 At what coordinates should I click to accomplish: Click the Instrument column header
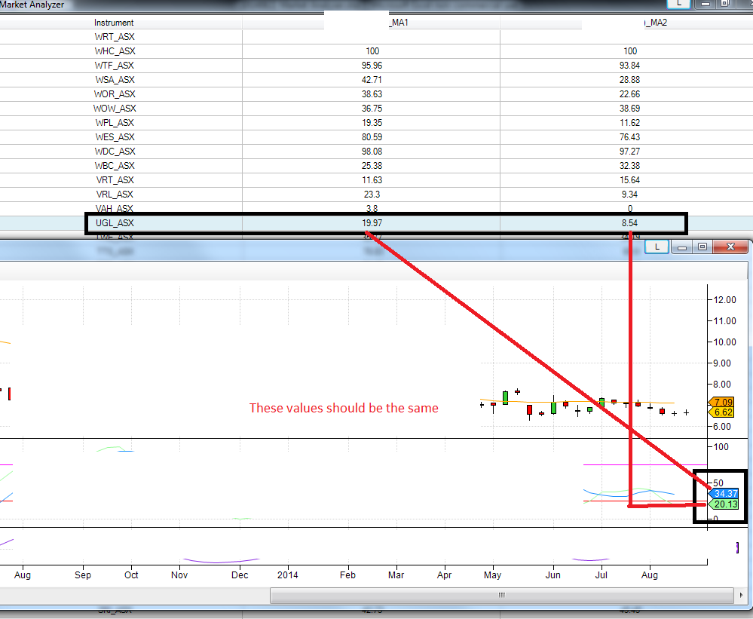coord(114,23)
